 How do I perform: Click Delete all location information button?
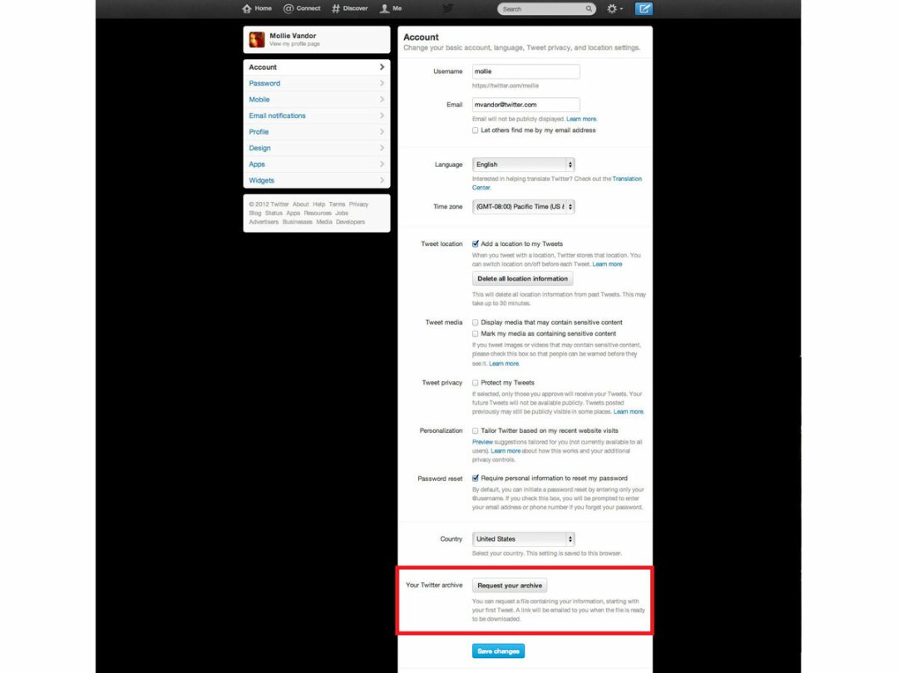point(522,278)
